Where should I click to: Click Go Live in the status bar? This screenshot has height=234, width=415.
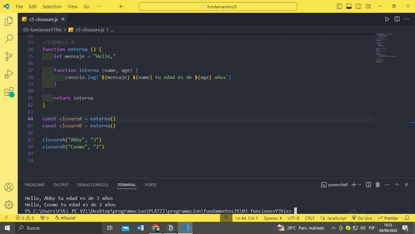pos(362,218)
